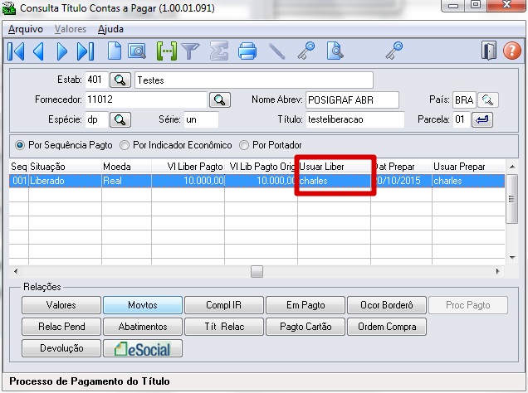
Task: Click the eSocial button
Action: tap(143, 348)
